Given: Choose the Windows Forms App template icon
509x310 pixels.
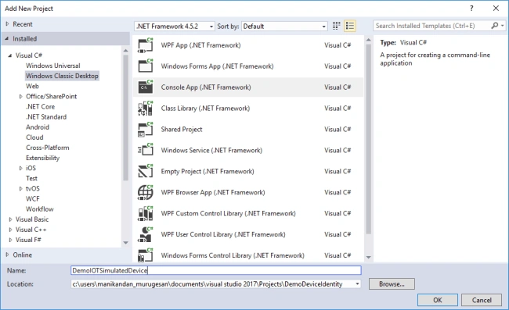Looking at the screenshot, I should pos(145,66).
